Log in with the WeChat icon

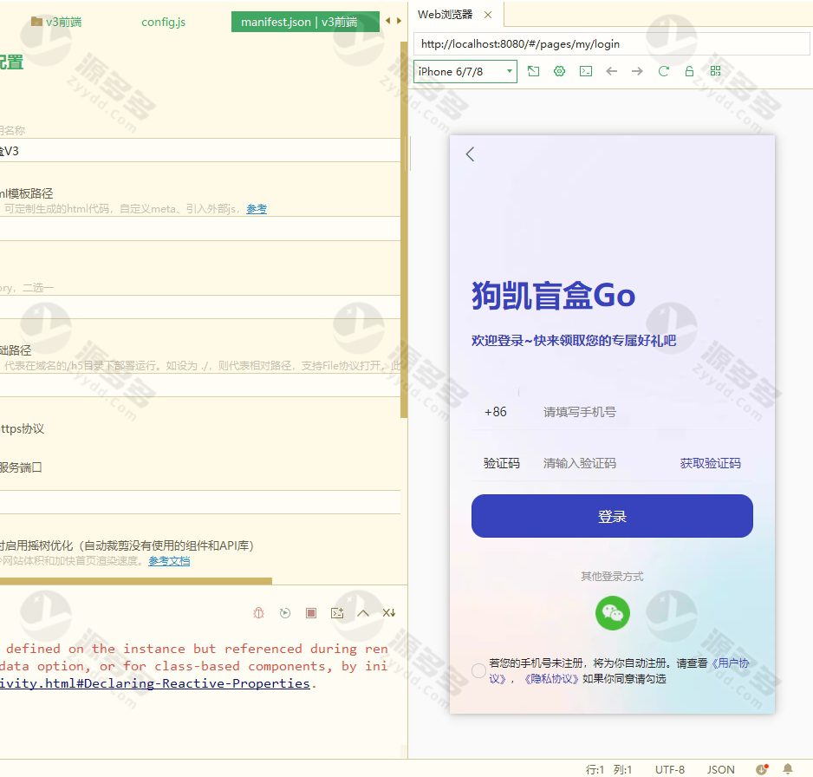click(x=612, y=613)
